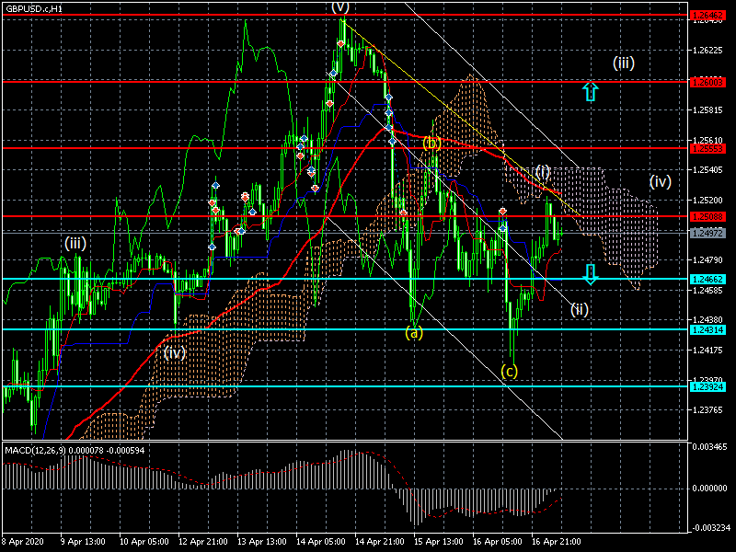This screenshot has height=552, width=736.
Task: Click the 10 Apr 05:00 time label
Action: (x=144, y=541)
